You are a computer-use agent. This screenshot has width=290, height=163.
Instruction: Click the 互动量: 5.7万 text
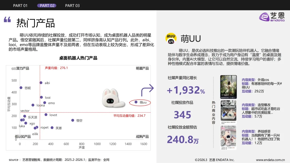point(252,116)
